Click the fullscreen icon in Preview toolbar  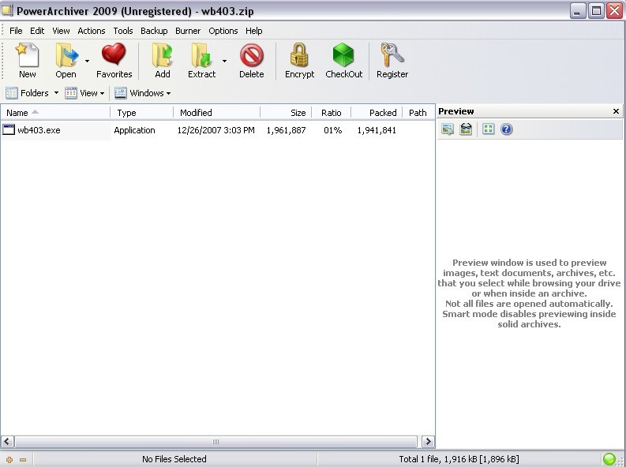pos(489,129)
